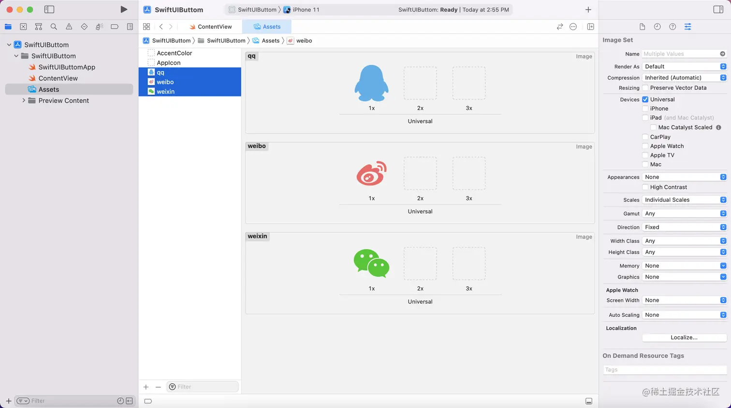Open the Breakpoint navigator
This screenshot has width=731, height=408.
(x=115, y=27)
